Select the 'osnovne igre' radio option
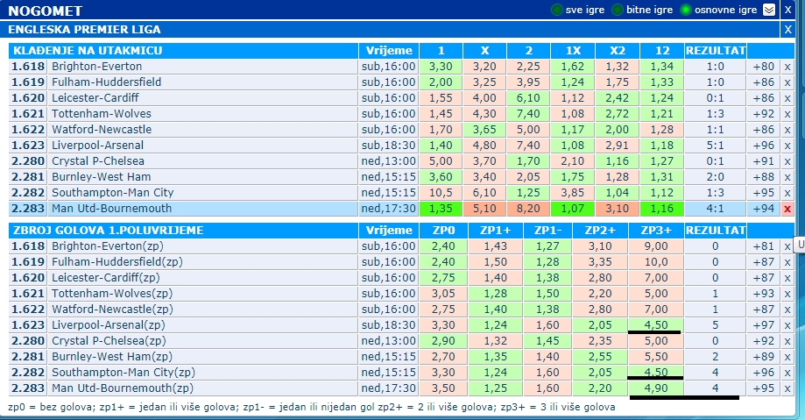This screenshot has height=420, width=805. (685, 10)
